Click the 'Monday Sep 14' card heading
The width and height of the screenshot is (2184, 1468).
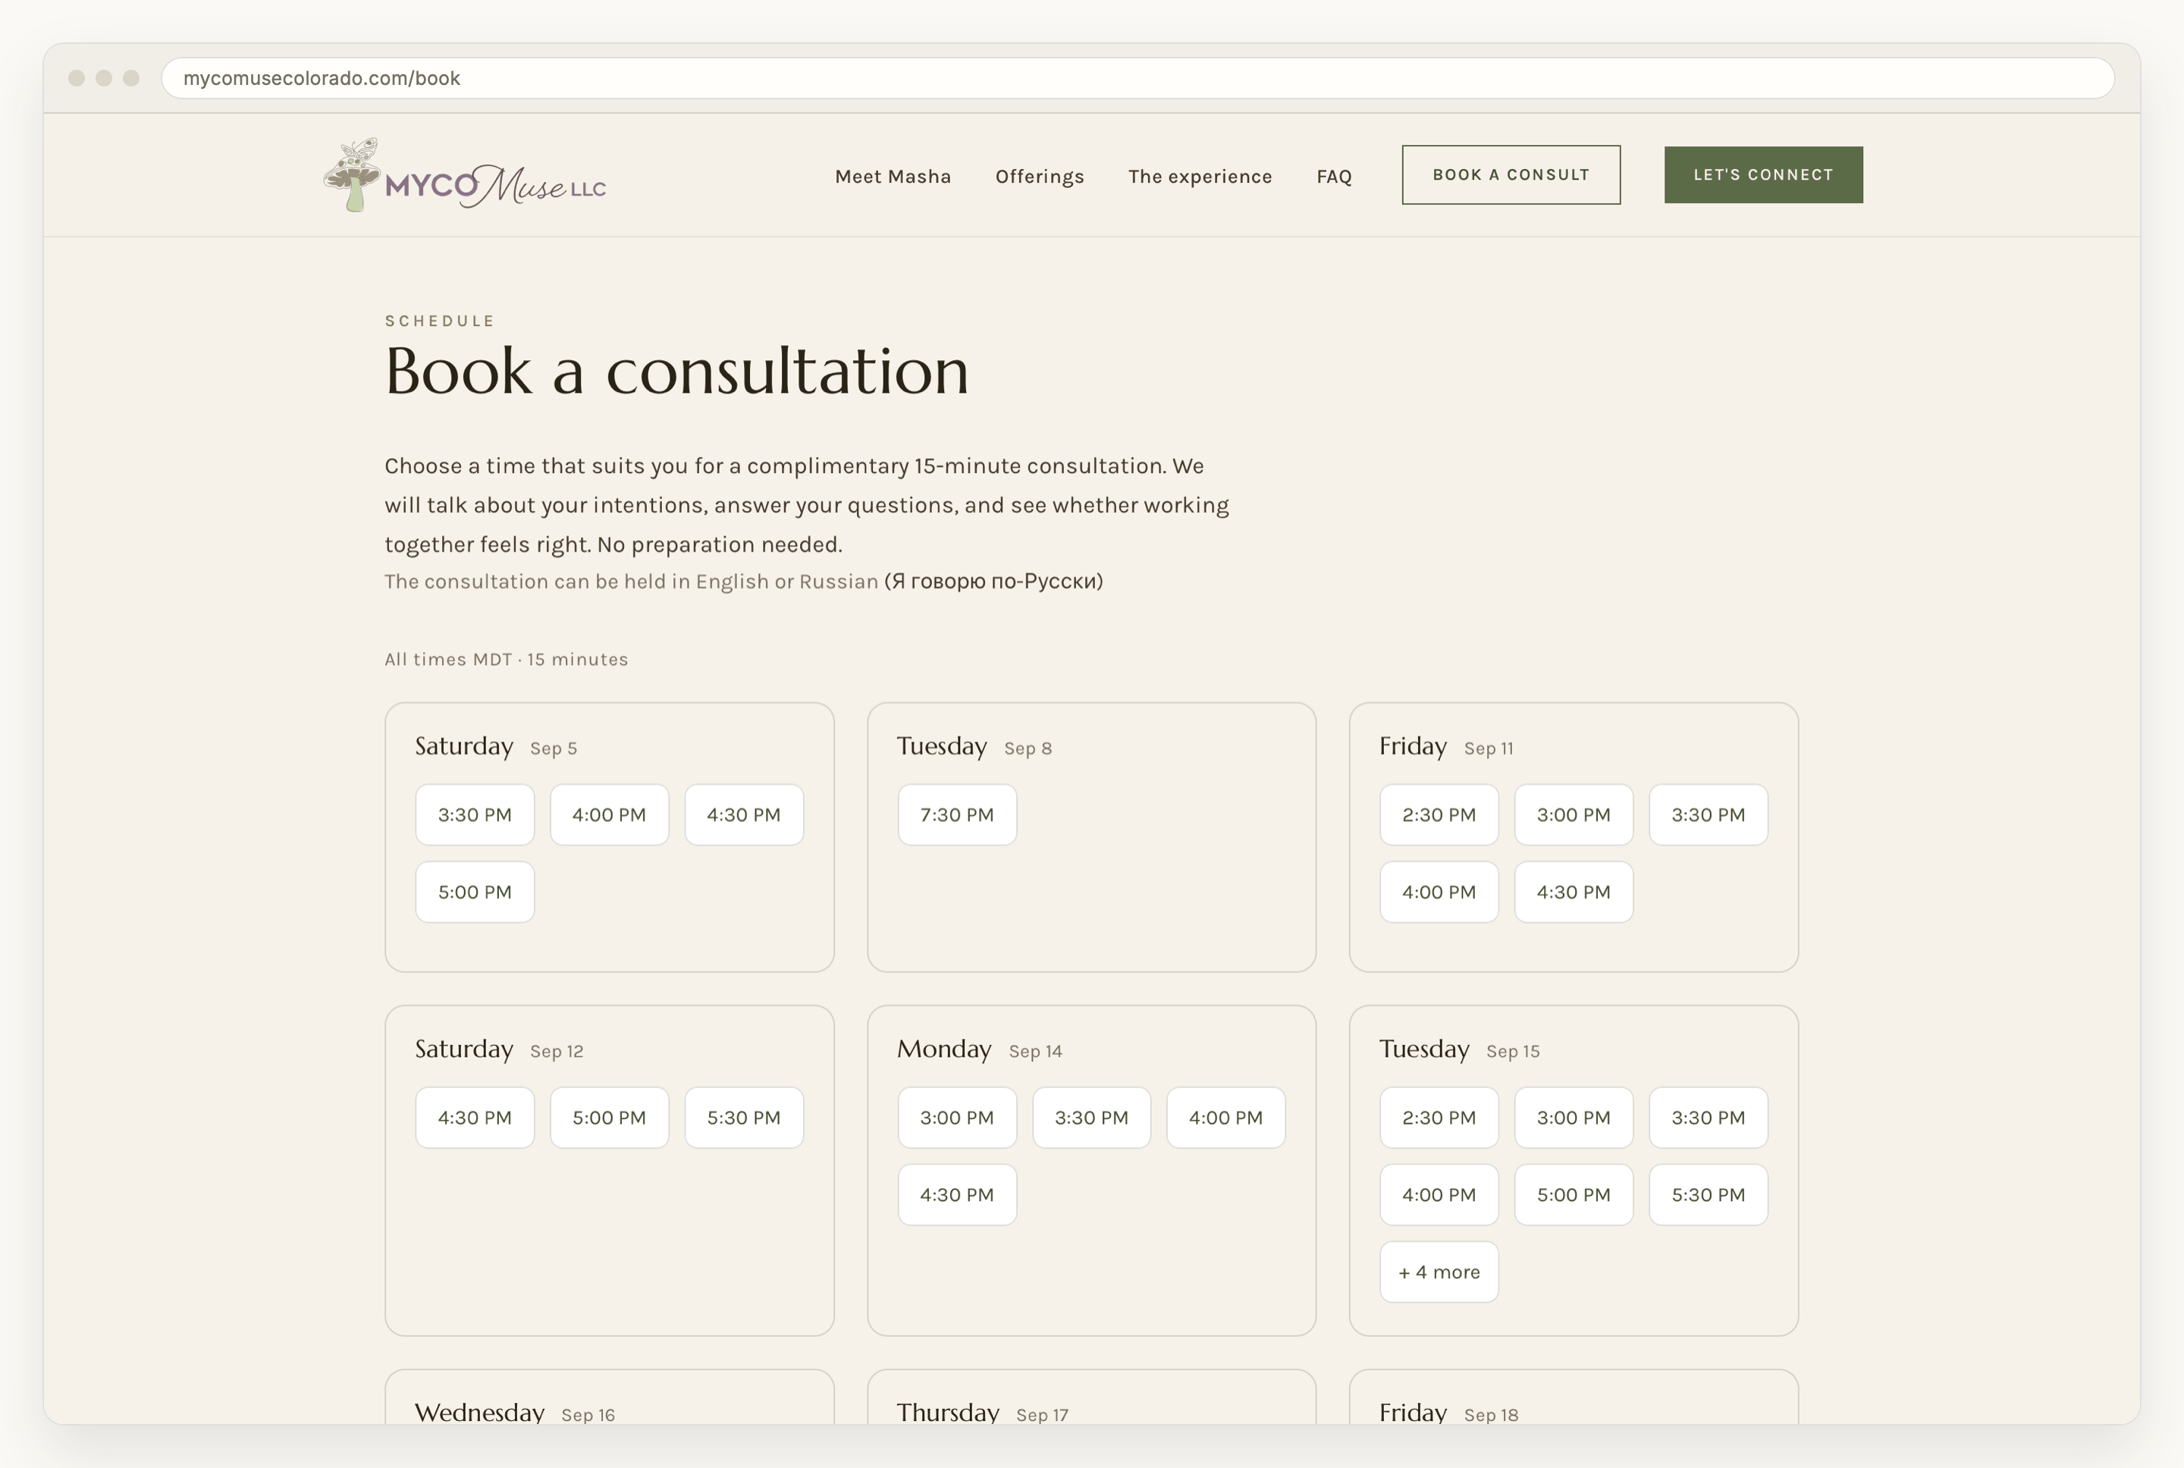click(x=979, y=1049)
